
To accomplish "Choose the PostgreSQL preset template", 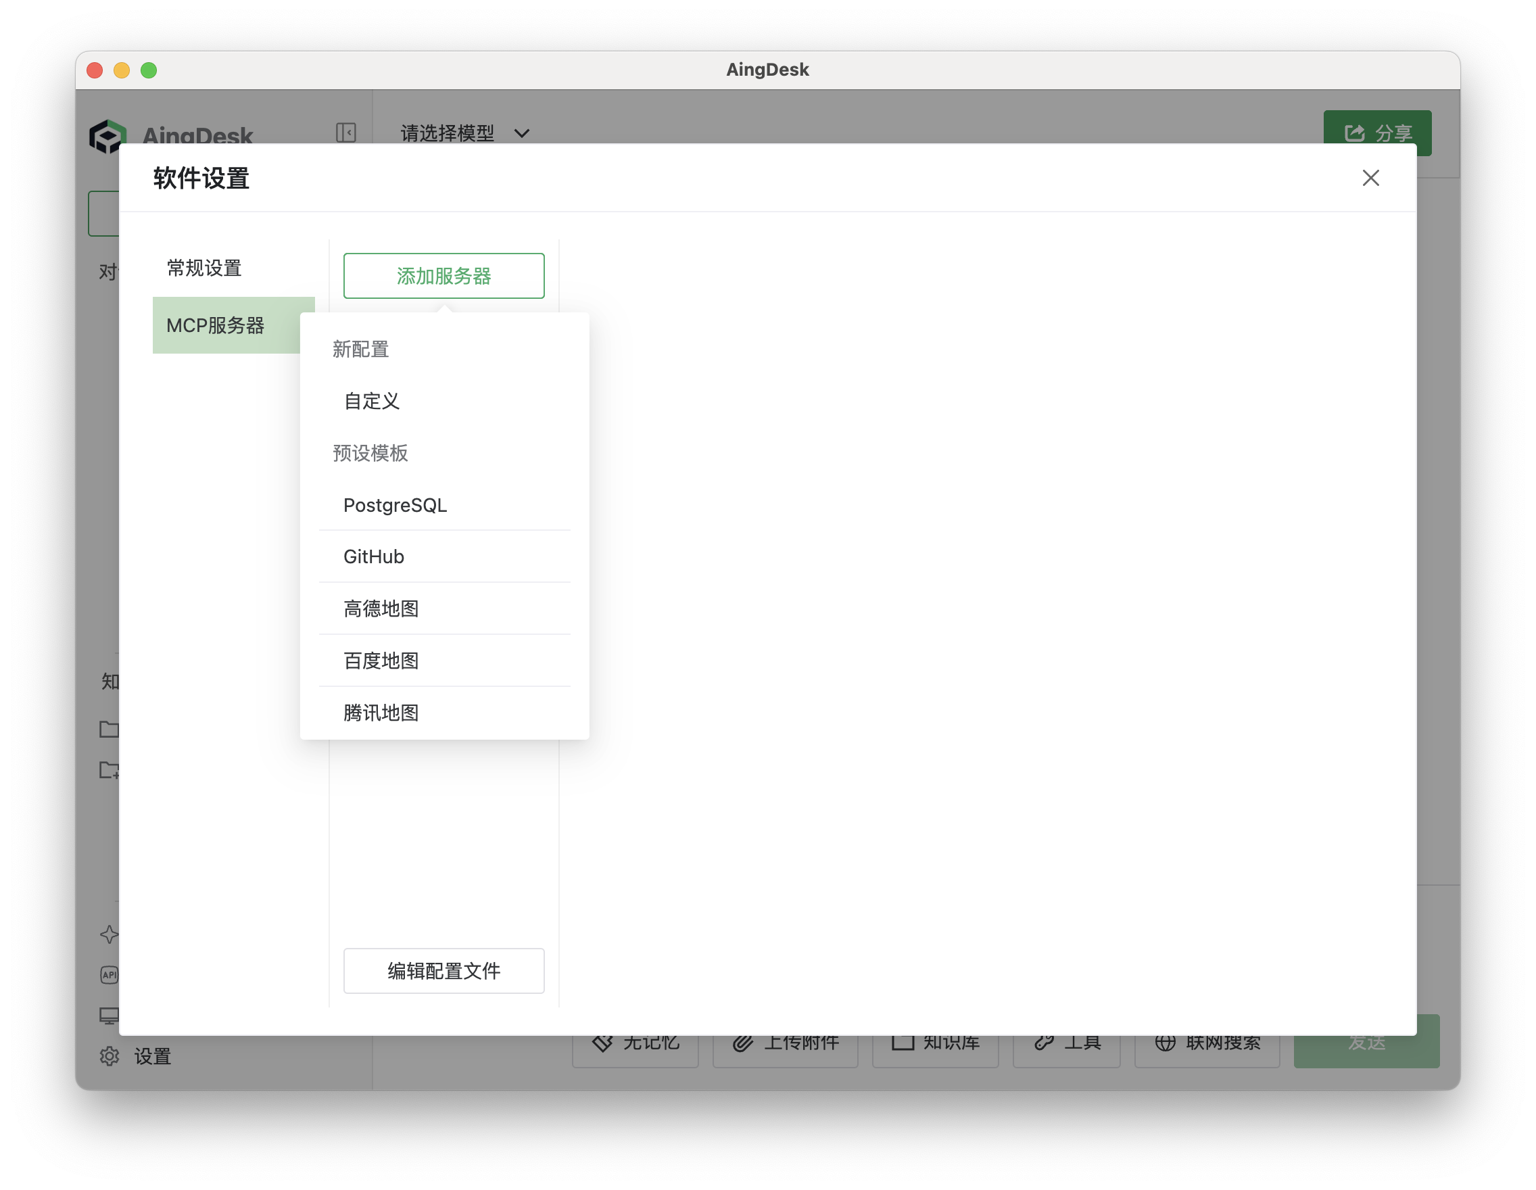I will [395, 505].
